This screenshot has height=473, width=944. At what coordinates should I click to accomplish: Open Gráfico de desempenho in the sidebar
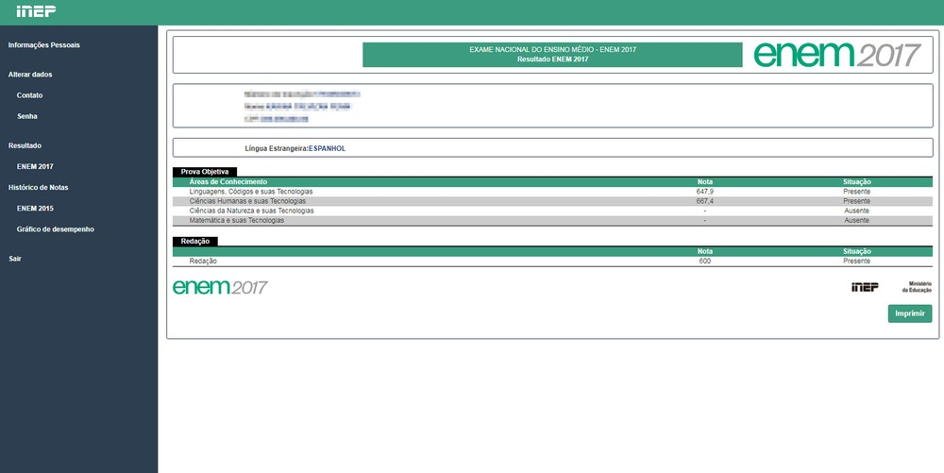pos(55,229)
